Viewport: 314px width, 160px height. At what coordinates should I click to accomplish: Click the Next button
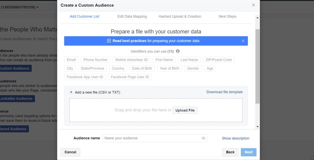pyautogui.click(x=248, y=152)
